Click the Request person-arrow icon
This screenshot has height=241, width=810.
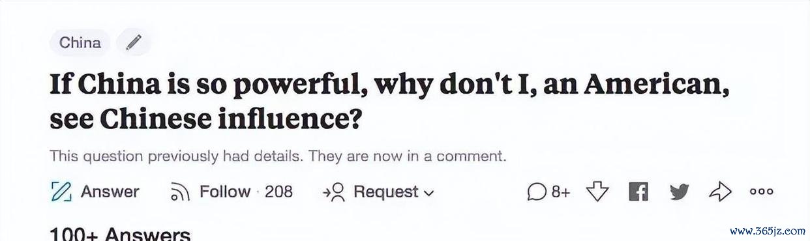coord(333,192)
